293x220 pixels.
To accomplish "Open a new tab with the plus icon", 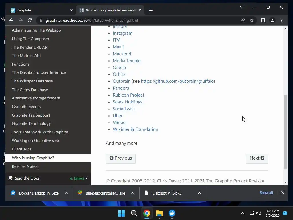I will coord(151,10).
